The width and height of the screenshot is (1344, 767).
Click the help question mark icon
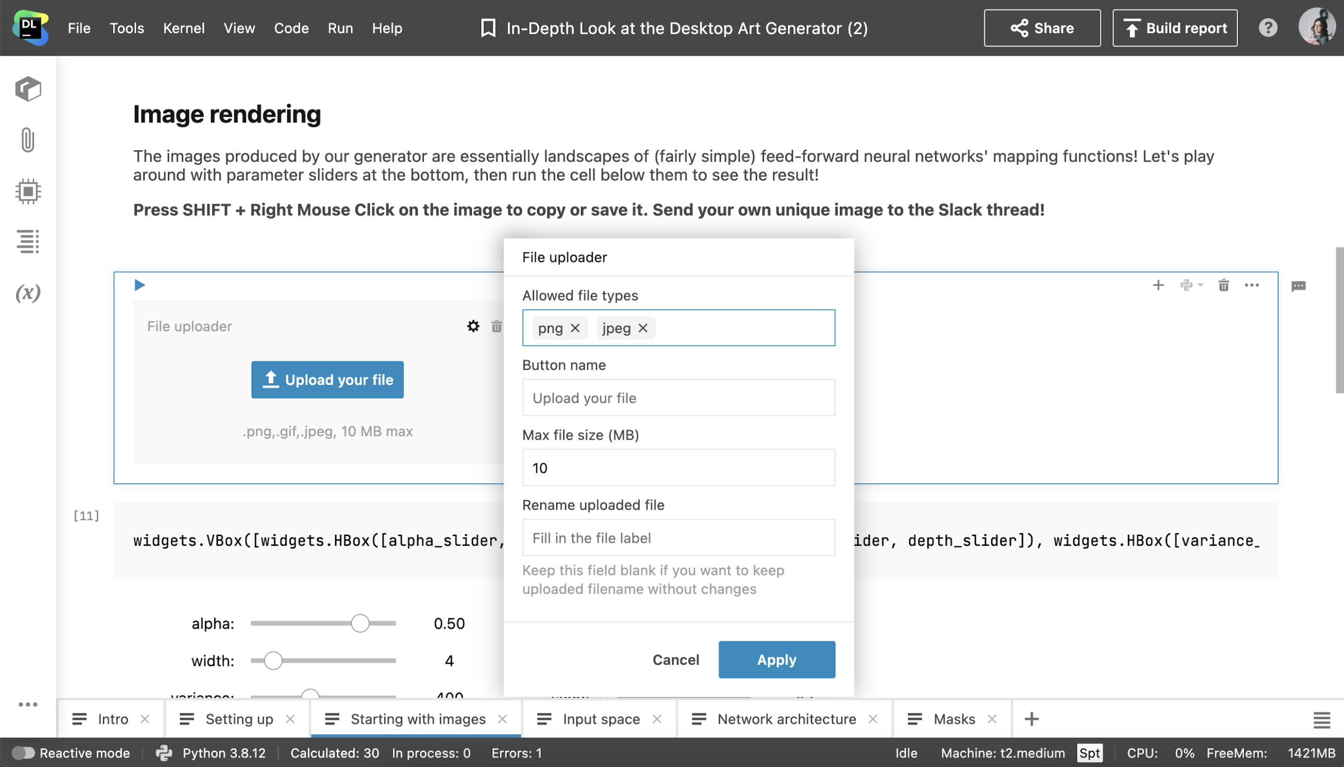tap(1268, 28)
